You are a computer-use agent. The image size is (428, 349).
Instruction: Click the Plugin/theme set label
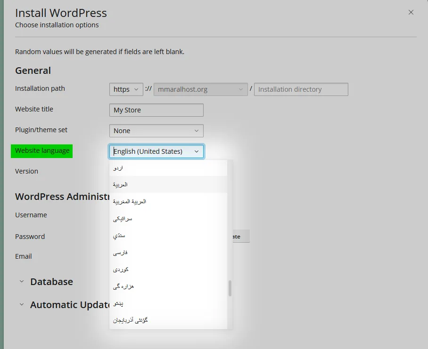coord(41,130)
